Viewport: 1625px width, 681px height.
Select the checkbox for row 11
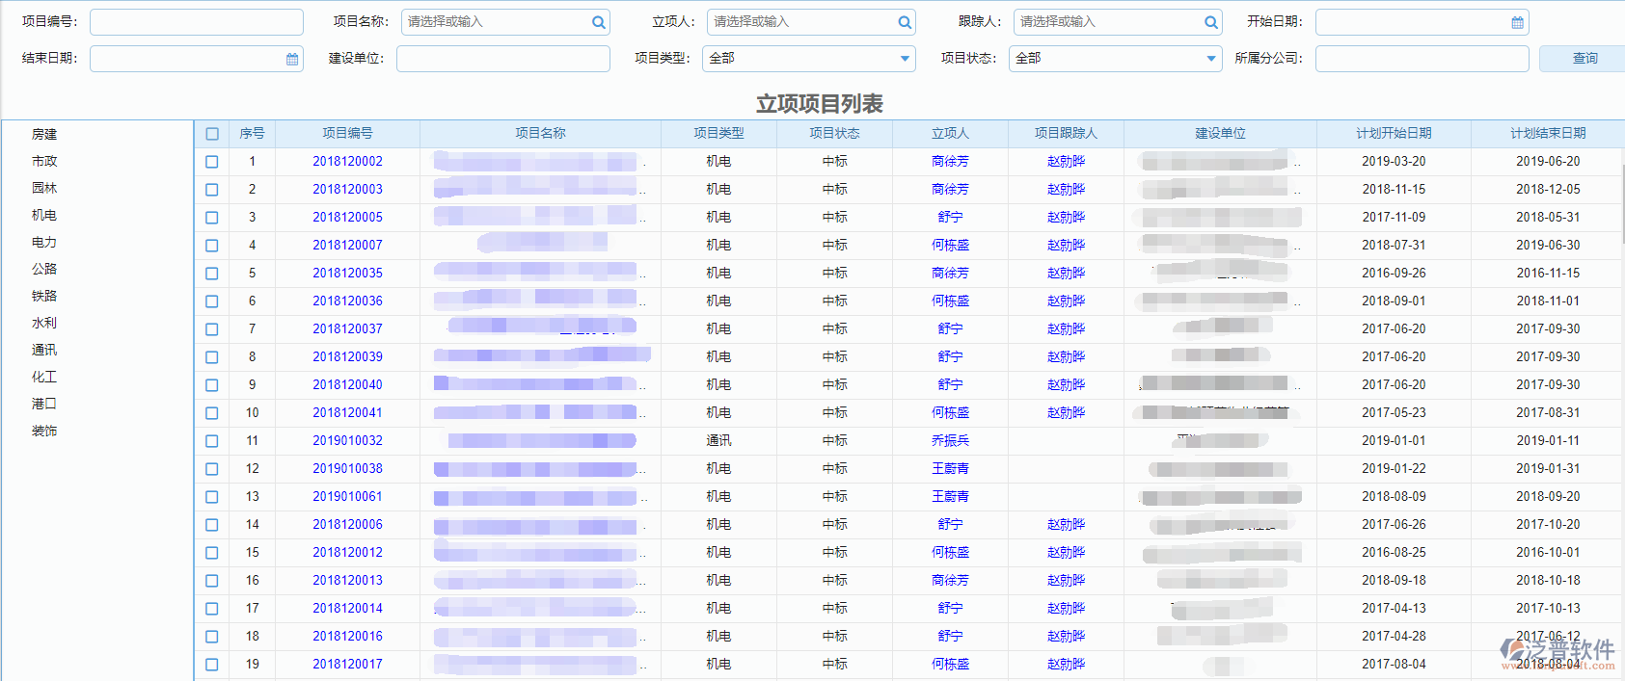pos(212,441)
